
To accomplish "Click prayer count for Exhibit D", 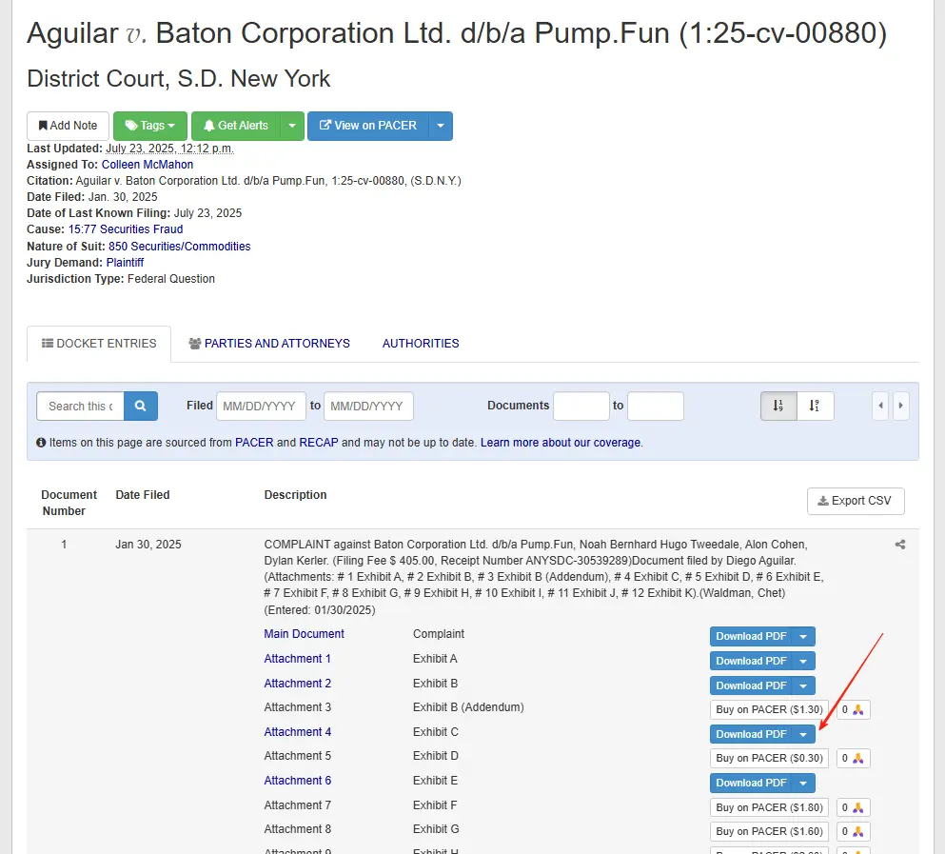I will pyautogui.click(x=853, y=758).
